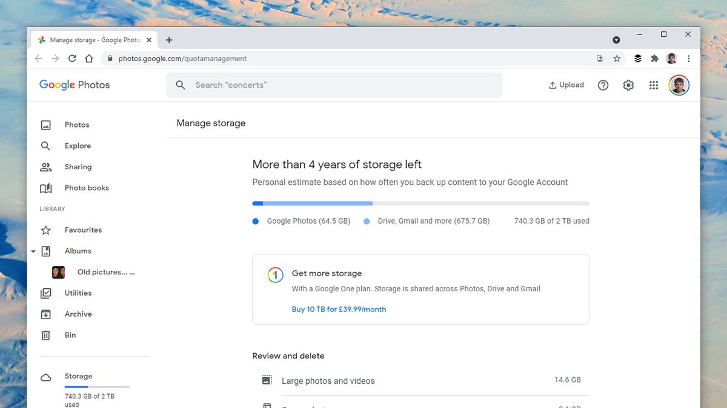This screenshot has width=727, height=408.
Task: Open Chrome's three-dot menu
Action: (x=689, y=58)
